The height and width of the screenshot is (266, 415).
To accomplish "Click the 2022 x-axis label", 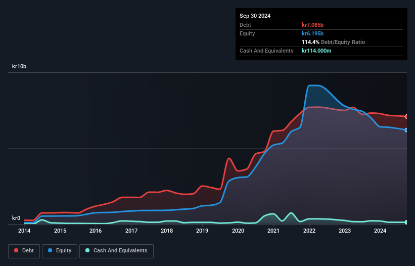I will [x=309, y=231].
